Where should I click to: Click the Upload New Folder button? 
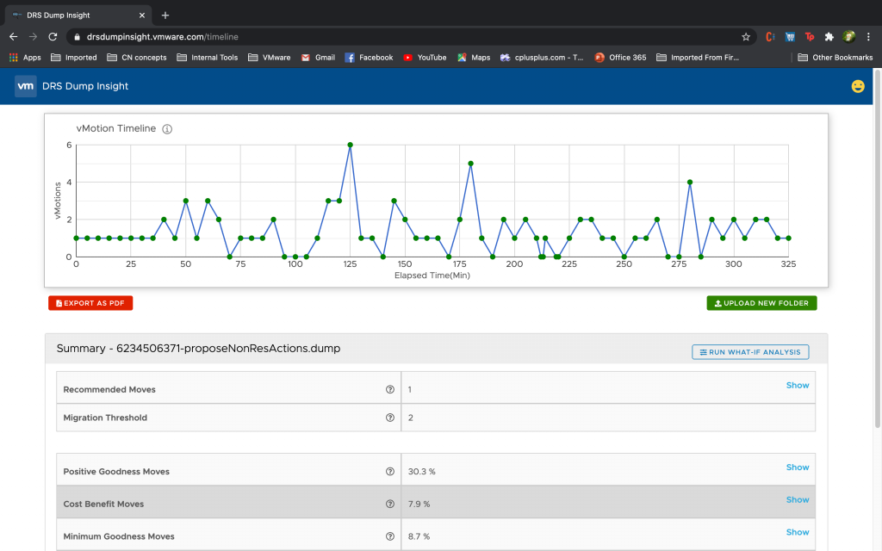[x=761, y=303]
